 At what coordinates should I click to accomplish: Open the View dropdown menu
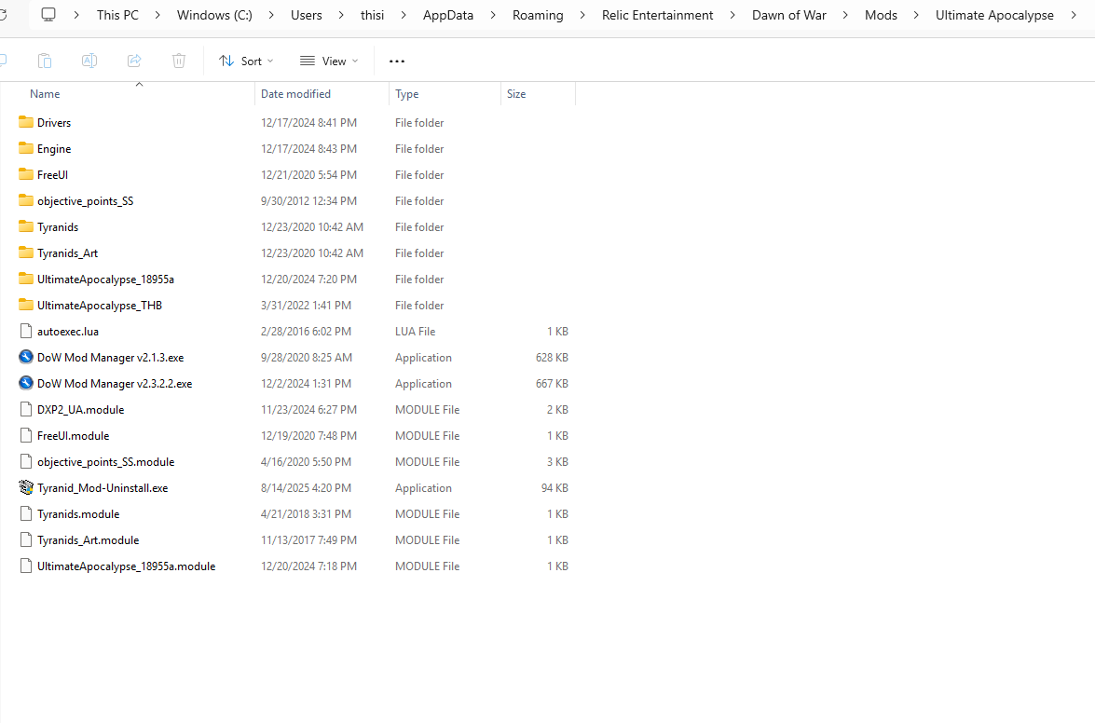(329, 61)
